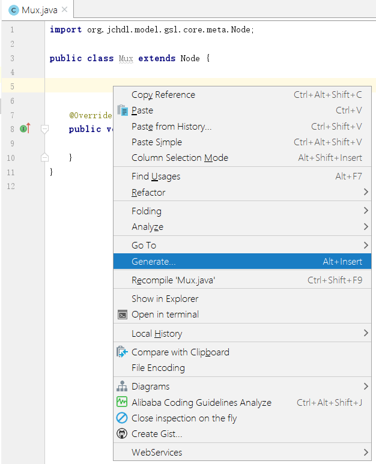Click line number 1 in gutter
376x464 pixels.
[x=12, y=29]
